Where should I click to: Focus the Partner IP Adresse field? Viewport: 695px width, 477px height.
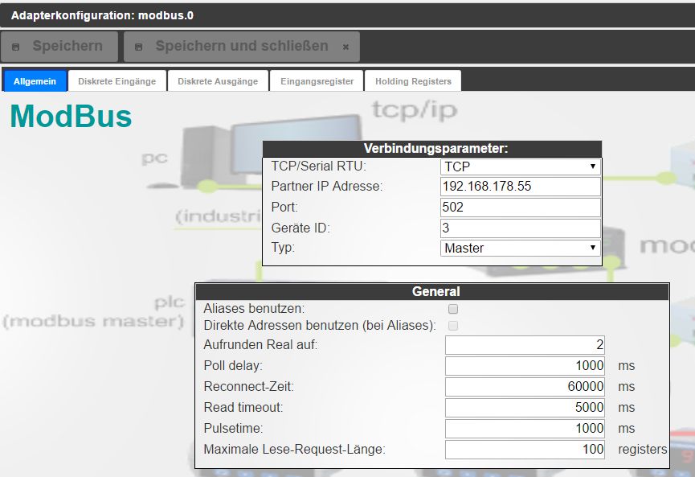click(521, 187)
